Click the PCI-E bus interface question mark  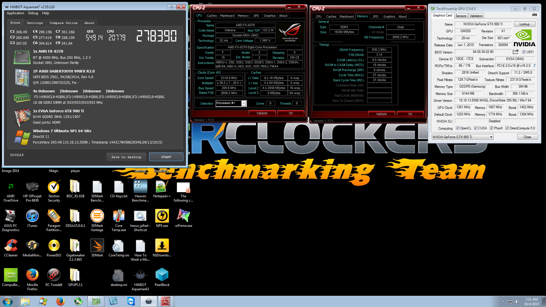(534, 66)
